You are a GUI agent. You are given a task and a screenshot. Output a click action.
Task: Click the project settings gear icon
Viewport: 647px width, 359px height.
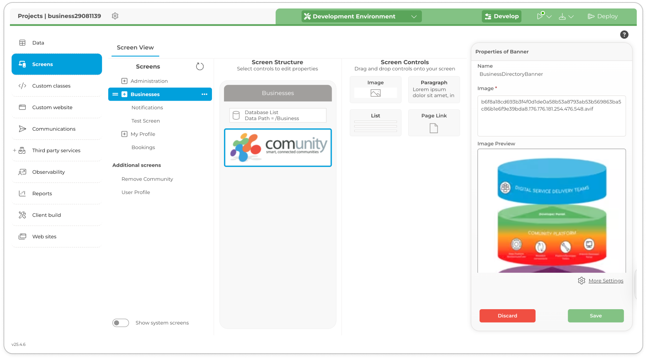point(115,16)
